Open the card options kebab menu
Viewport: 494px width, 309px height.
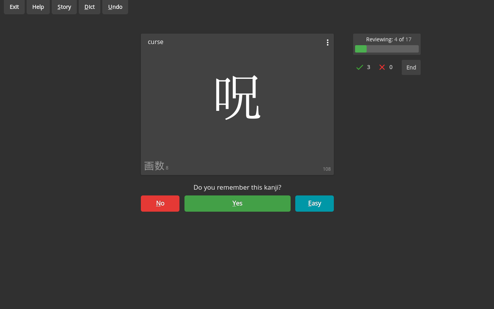pyautogui.click(x=327, y=42)
